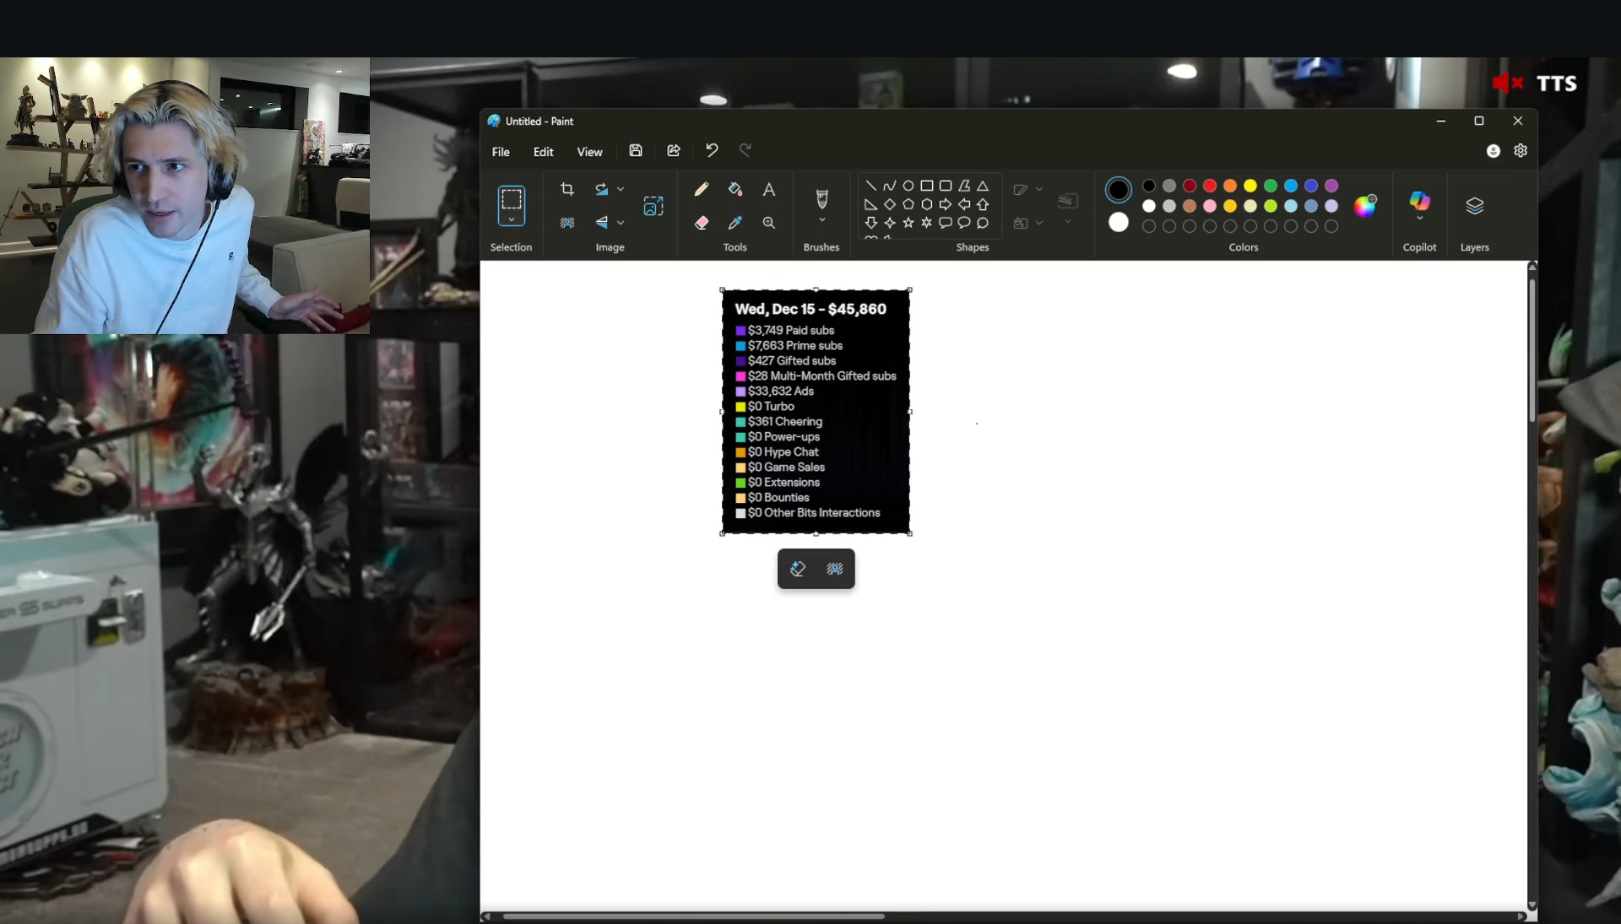Click the Undo button
Screen dimensions: 1621x924
712,150
